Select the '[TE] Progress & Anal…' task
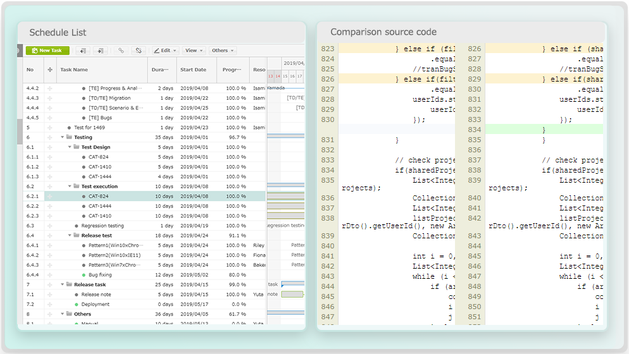This screenshot has width=629, height=354. tap(115, 88)
